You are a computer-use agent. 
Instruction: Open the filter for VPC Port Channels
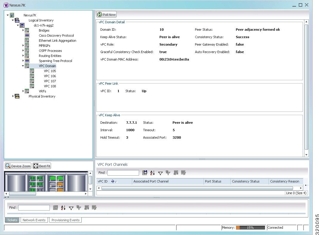[160, 173]
